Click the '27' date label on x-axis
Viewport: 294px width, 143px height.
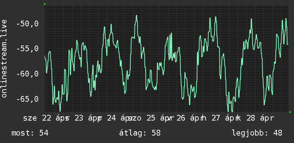pos(216,118)
